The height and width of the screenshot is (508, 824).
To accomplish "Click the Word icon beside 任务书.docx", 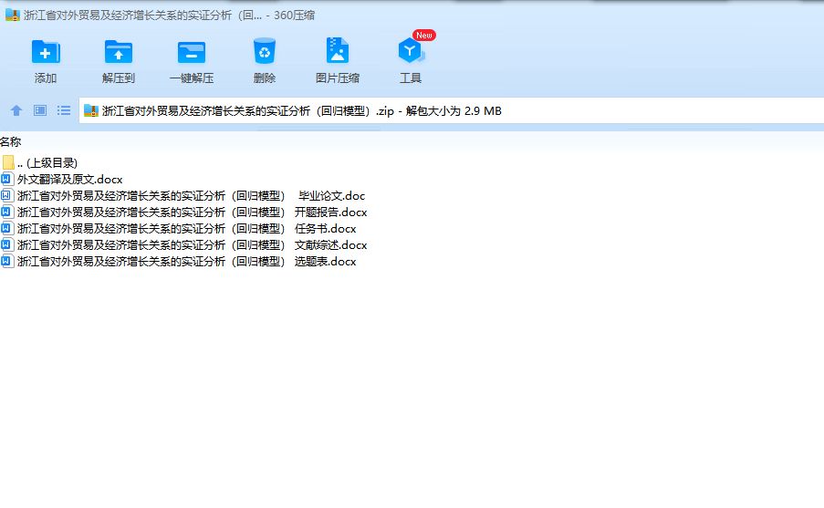I will click(x=6, y=228).
